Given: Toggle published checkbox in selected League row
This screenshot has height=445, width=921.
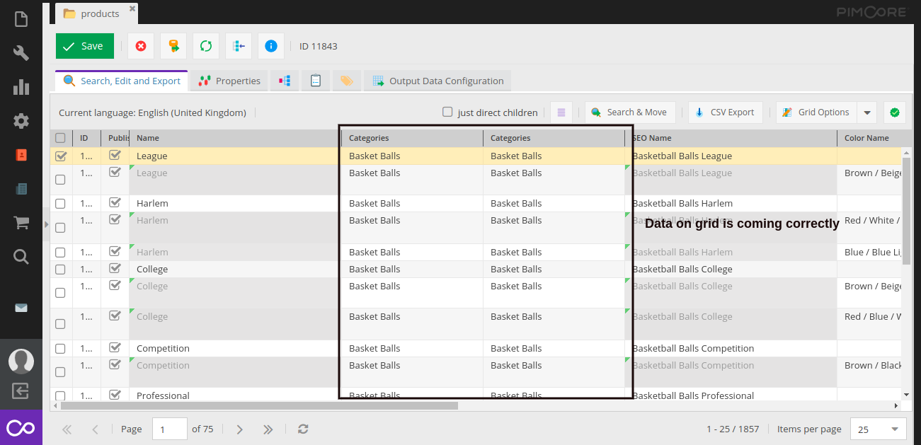Looking at the screenshot, I should 115,156.
